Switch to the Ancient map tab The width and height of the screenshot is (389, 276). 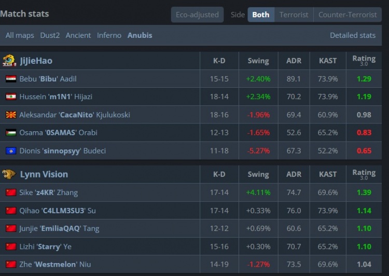(78, 35)
